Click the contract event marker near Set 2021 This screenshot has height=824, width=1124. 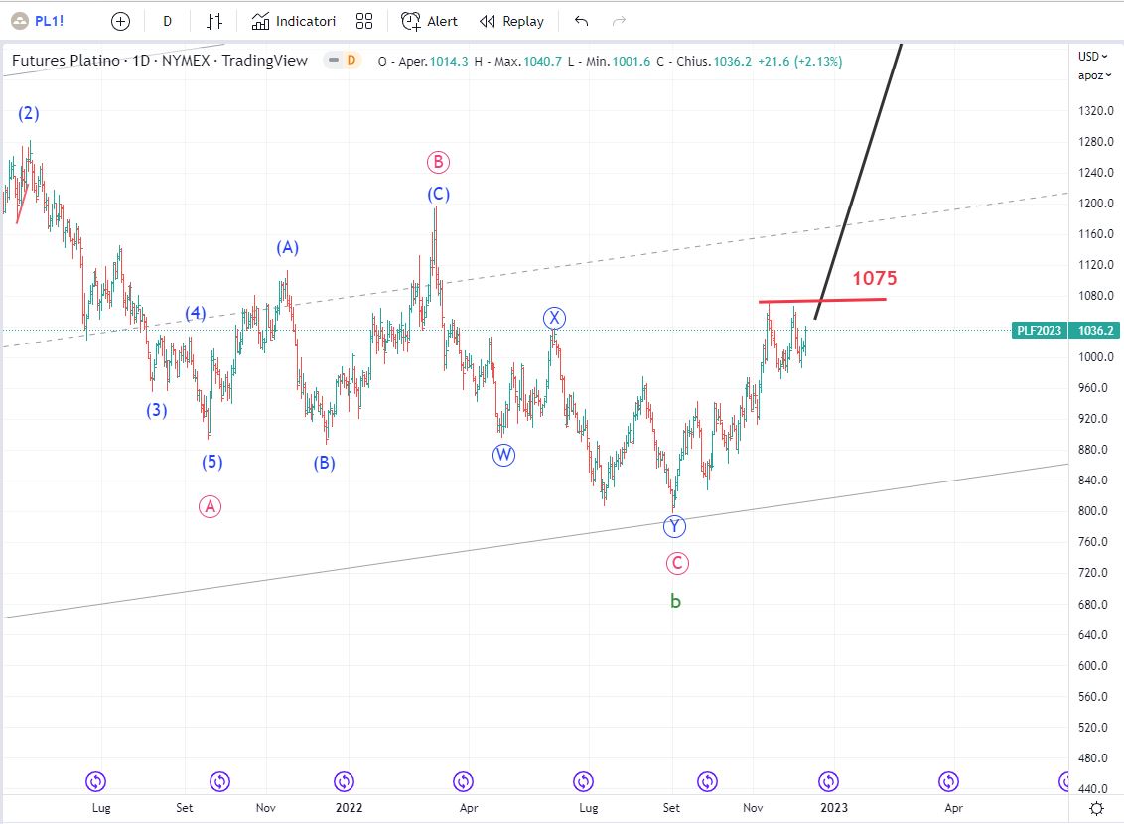coord(220,781)
